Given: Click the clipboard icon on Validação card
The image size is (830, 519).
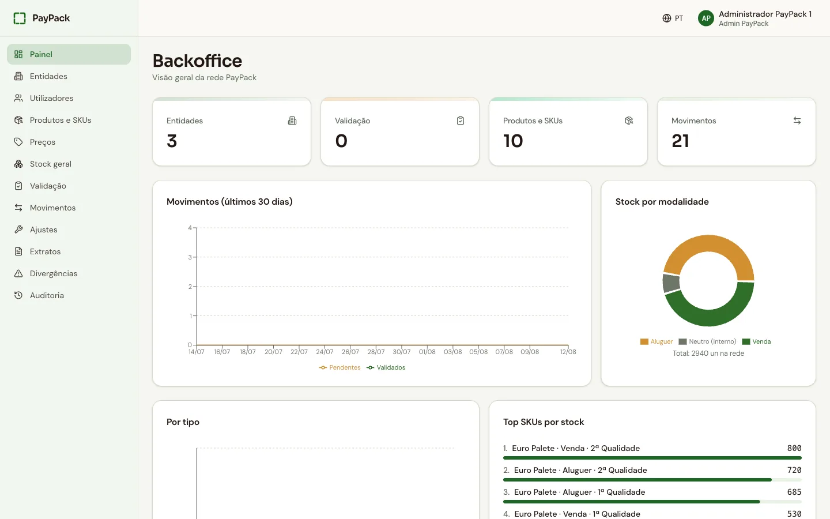Looking at the screenshot, I should click(x=461, y=121).
